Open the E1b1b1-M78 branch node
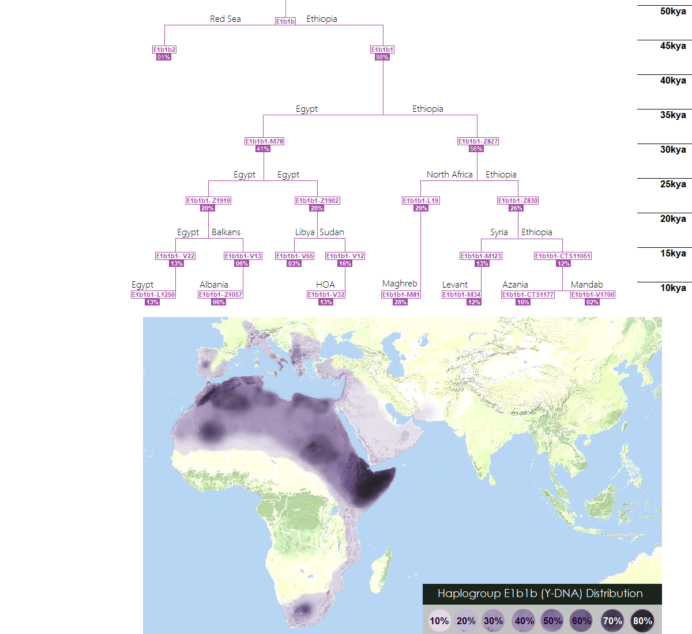This screenshot has width=692, height=634. click(x=264, y=141)
